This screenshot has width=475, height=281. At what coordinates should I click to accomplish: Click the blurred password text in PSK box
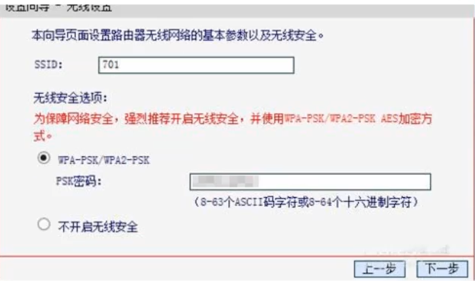pos(226,181)
